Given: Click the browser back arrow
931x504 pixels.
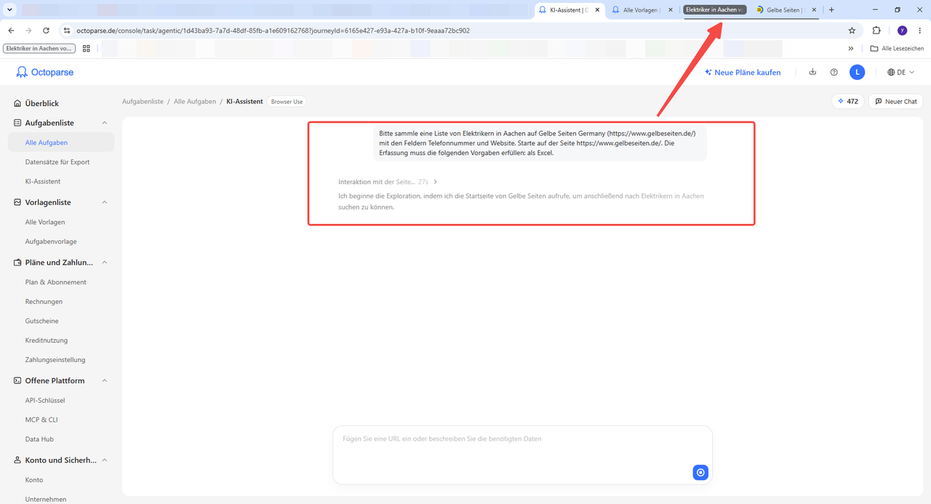Looking at the screenshot, I should pos(11,31).
